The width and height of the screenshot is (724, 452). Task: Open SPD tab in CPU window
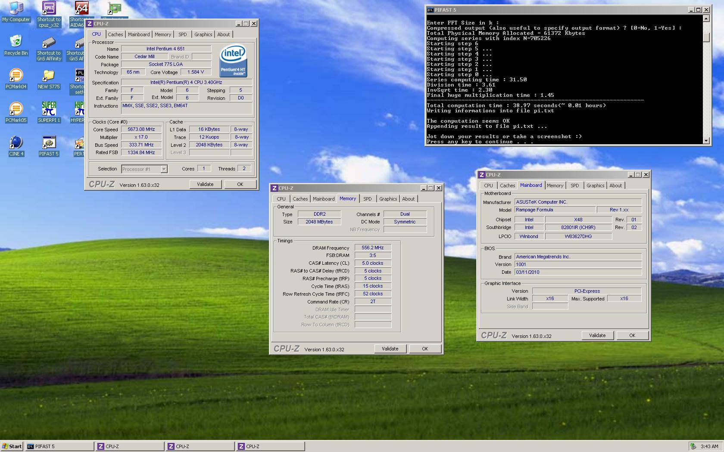point(183,34)
